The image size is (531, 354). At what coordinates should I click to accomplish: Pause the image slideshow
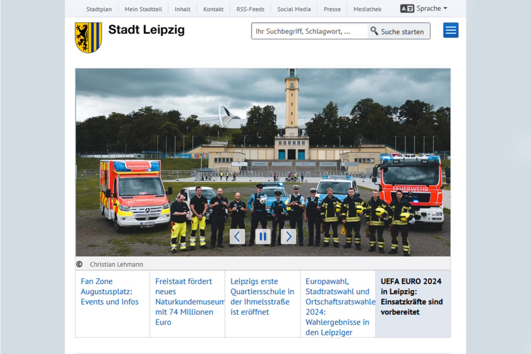[x=263, y=236]
